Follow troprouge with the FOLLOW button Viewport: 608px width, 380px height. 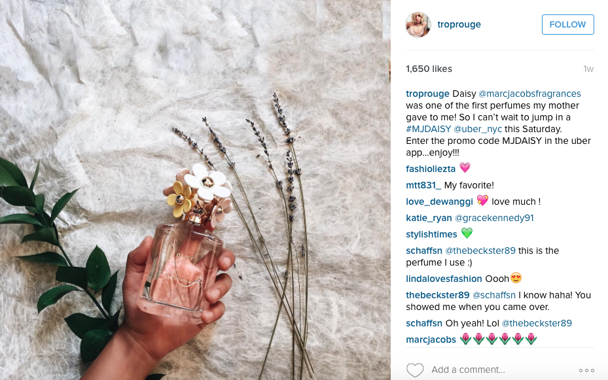[x=567, y=24]
